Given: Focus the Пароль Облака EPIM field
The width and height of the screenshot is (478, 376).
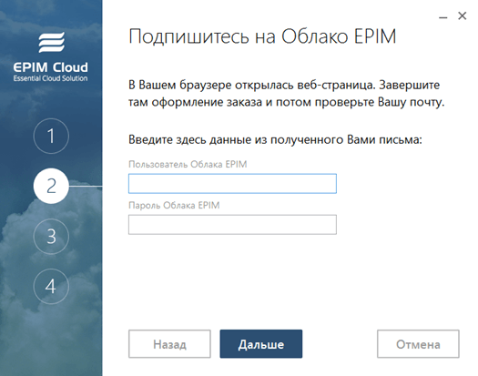Looking at the screenshot, I should coord(232,225).
